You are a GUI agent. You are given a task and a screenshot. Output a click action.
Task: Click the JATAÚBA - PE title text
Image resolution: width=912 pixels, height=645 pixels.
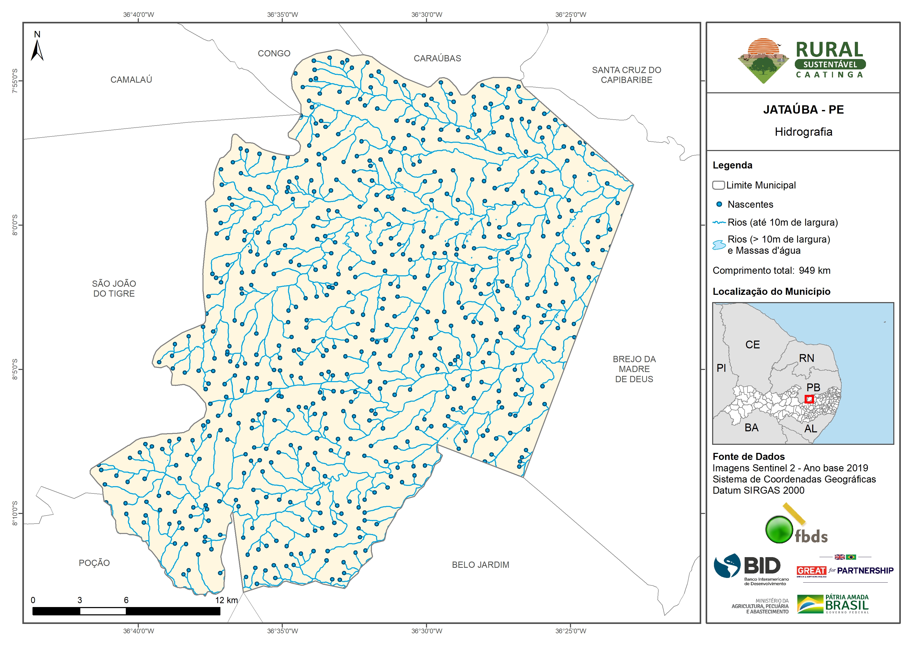pyautogui.click(x=803, y=110)
